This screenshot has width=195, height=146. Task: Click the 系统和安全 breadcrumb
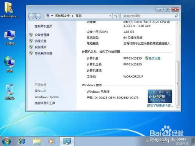pyautogui.click(x=62, y=16)
